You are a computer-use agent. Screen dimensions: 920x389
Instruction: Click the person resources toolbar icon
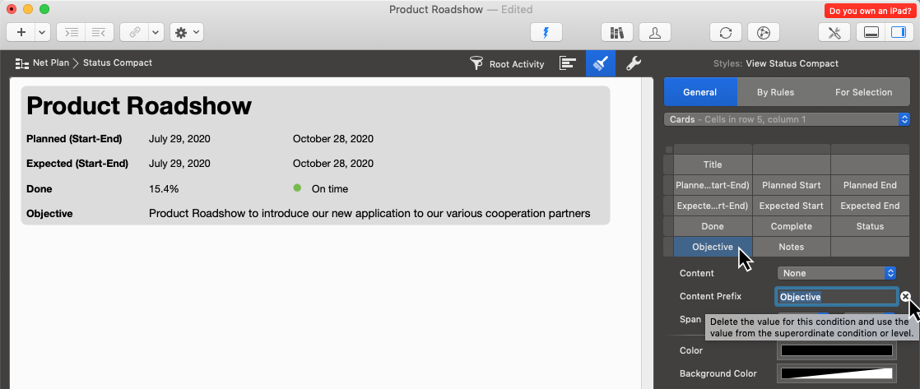coord(654,32)
